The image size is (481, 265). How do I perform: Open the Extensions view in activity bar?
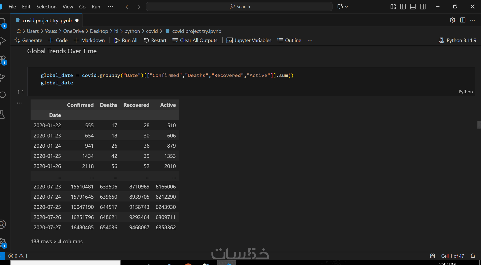(3, 59)
